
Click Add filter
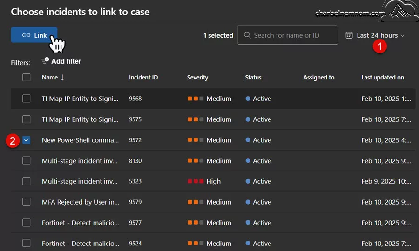[61, 61]
